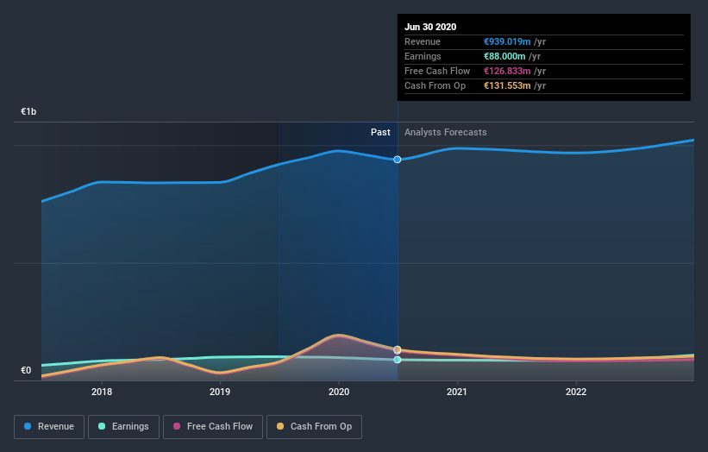Click the Jun 30 2020 tooltip date

(x=430, y=27)
